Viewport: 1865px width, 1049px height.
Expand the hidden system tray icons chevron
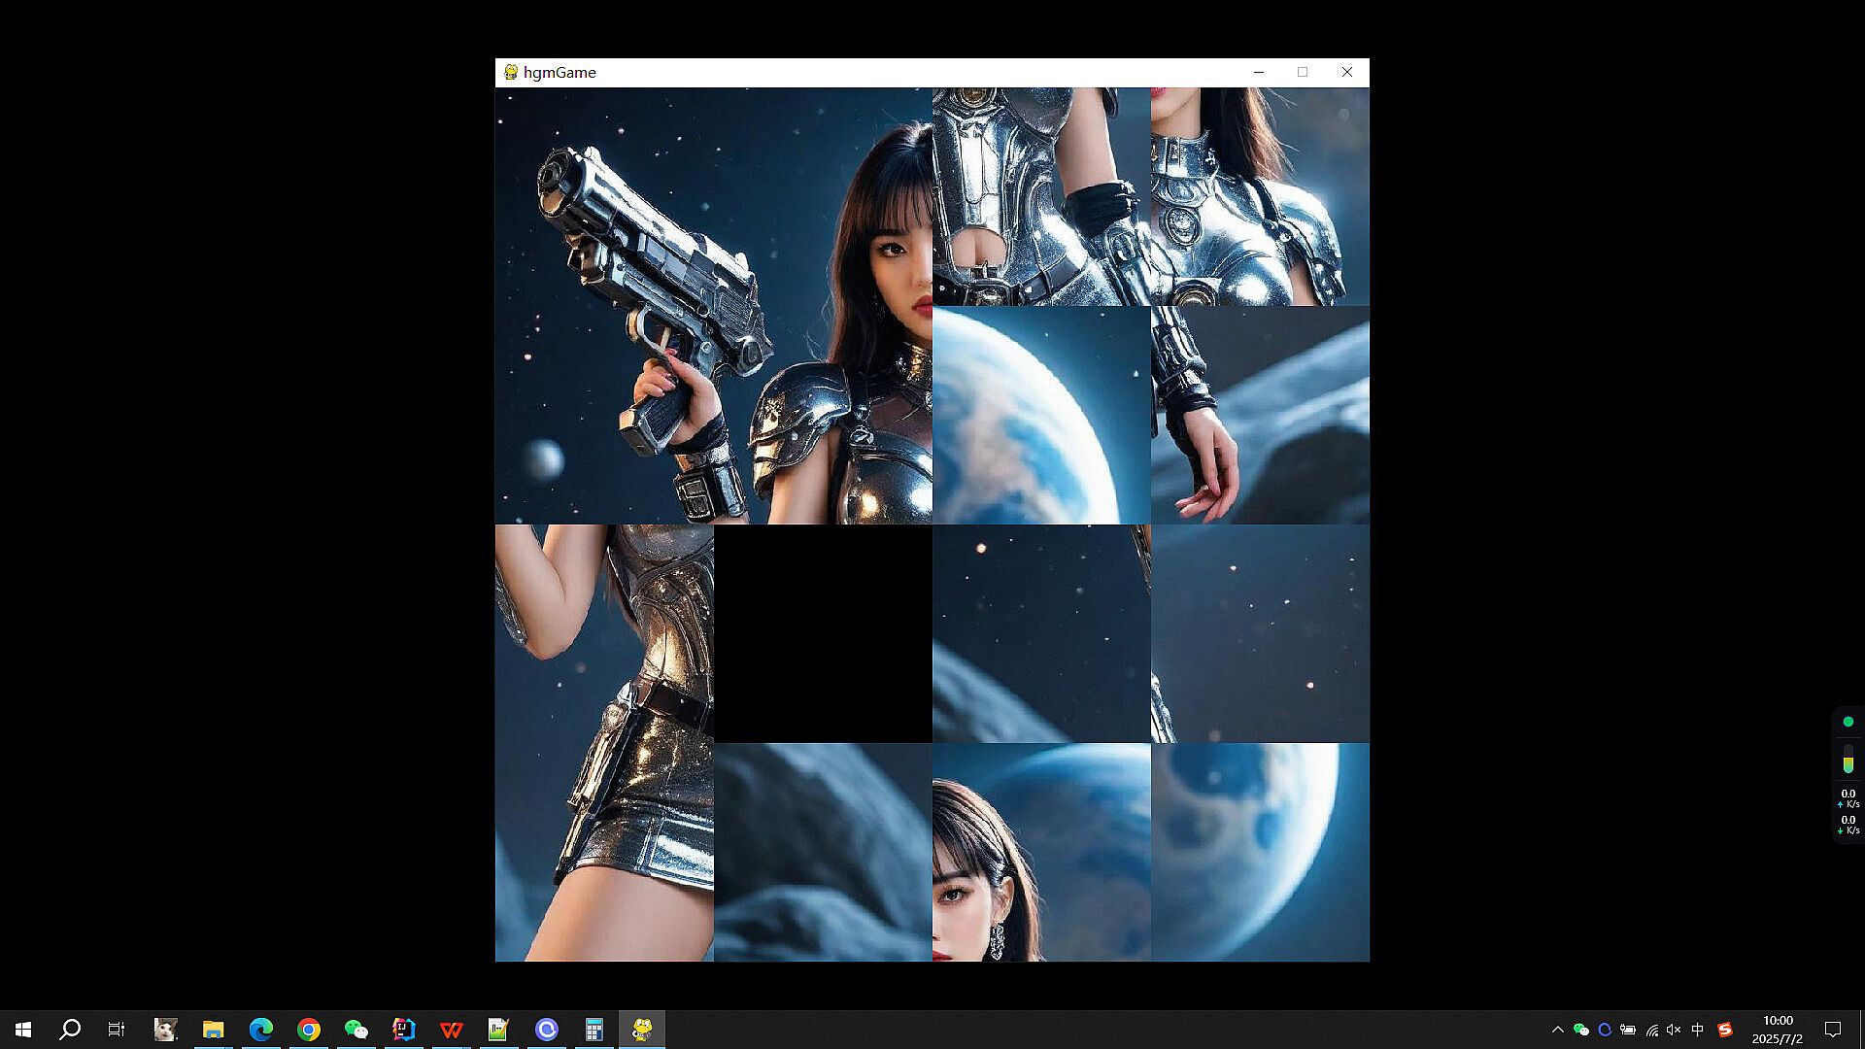(1557, 1030)
